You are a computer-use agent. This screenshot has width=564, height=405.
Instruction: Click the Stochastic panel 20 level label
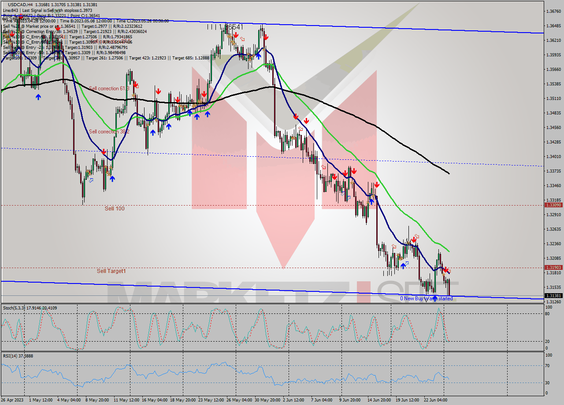coord(547,341)
